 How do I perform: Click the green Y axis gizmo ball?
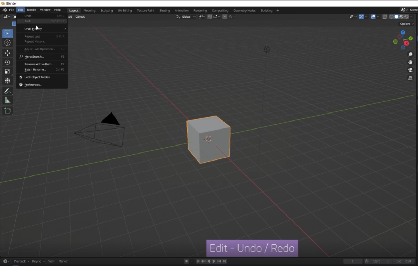[411, 39]
